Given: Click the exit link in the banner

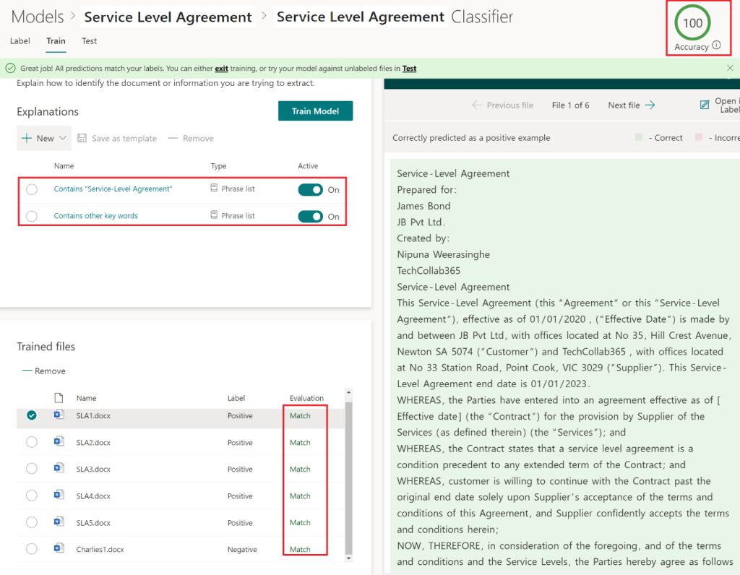Looking at the screenshot, I should tap(221, 69).
